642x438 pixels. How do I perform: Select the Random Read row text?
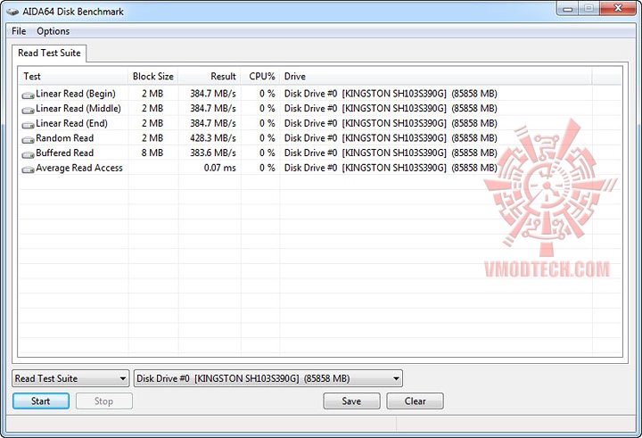(65, 138)
